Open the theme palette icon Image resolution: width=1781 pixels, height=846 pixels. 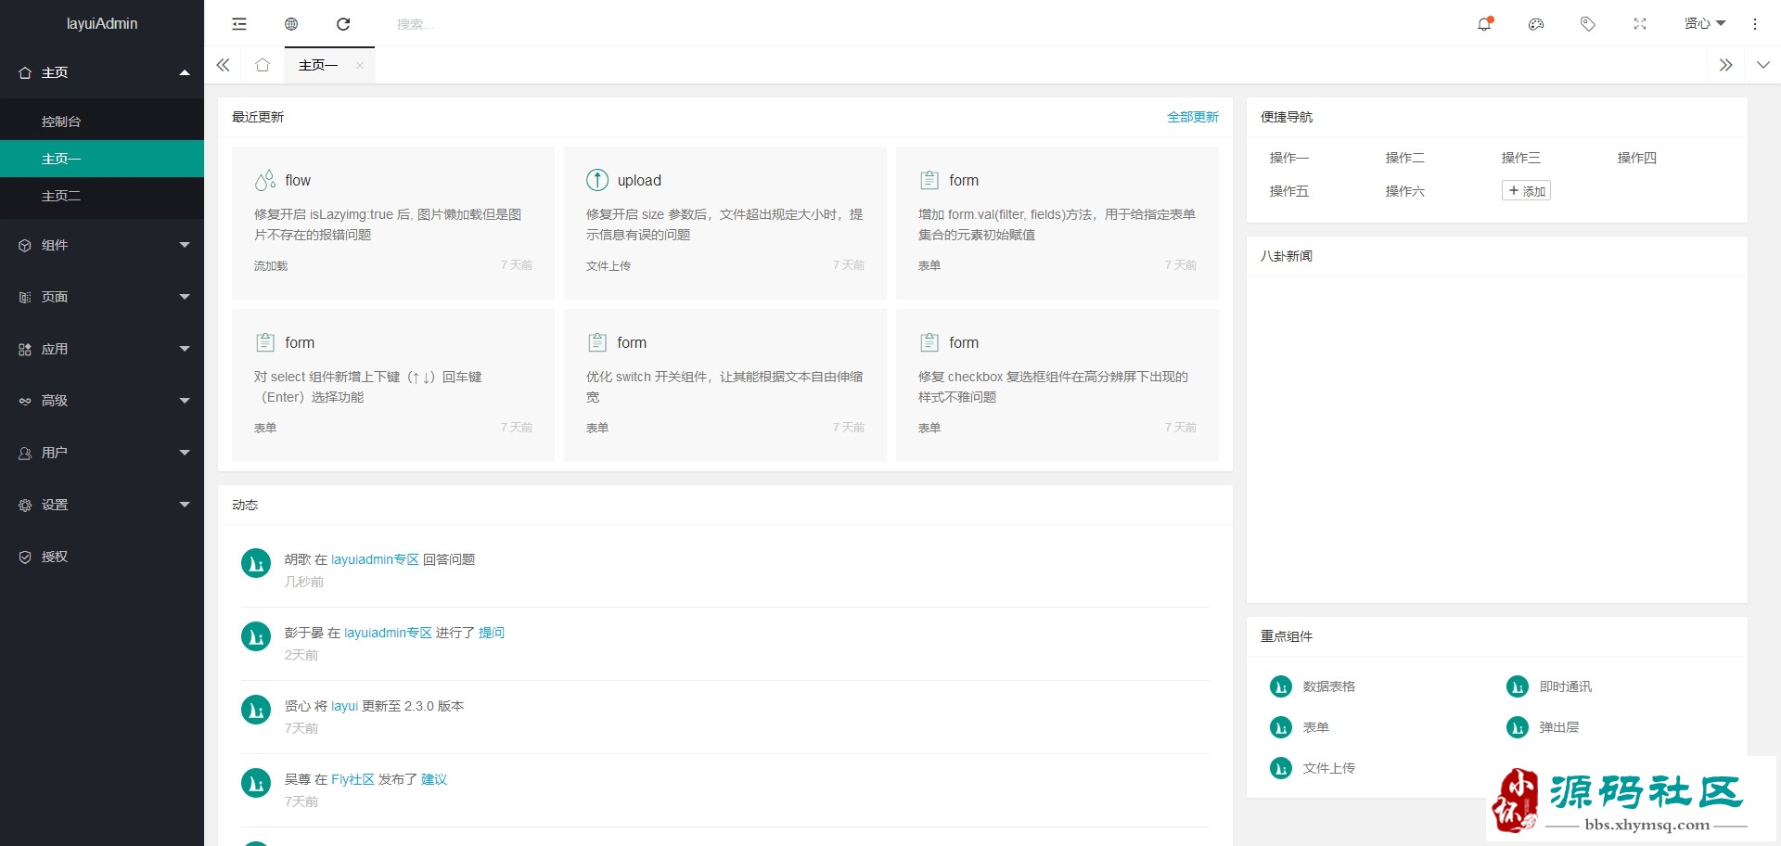coord(1536,24)
